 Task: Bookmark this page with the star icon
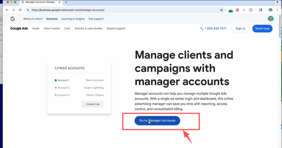click(x=222, y=10)
